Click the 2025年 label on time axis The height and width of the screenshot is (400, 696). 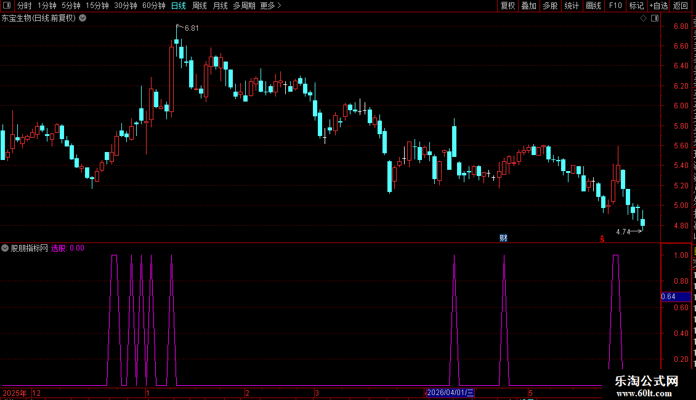click(x=15, y=393)
